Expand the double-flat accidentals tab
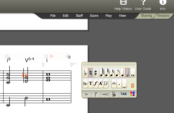Image resolution: width=174 pixels, height=113 pixels. (114, 94)
